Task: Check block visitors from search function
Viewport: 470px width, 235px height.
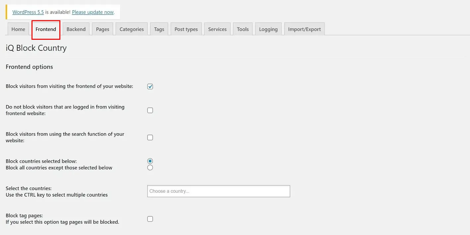Action: [x=150, y=138]
